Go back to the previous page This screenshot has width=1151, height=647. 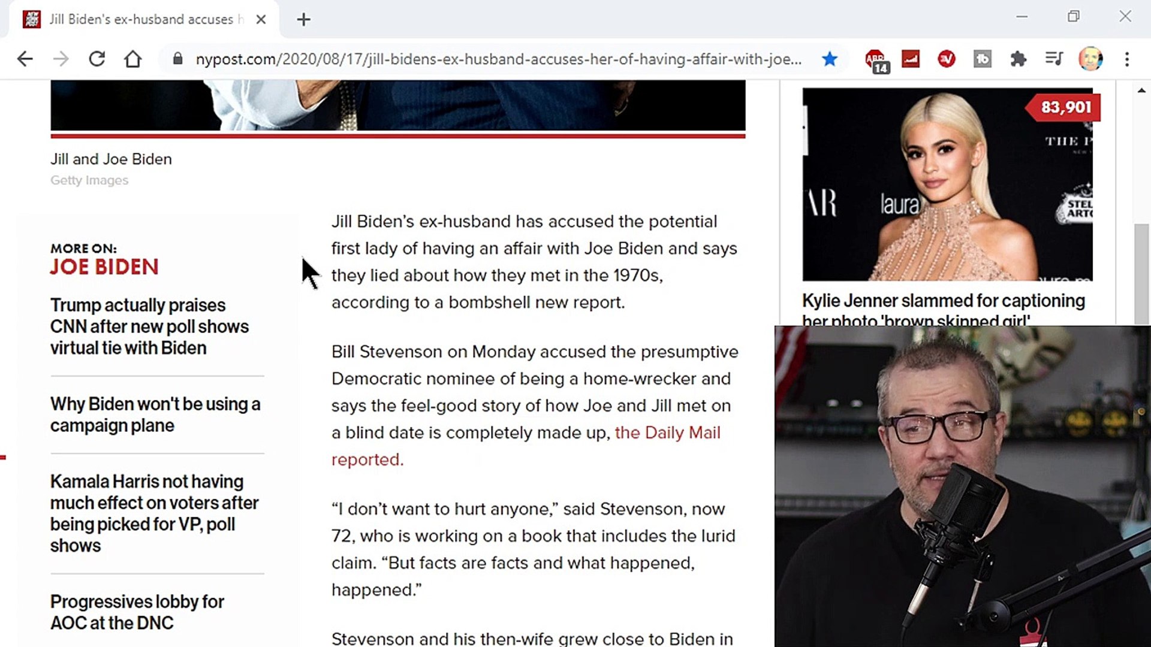click(x=25, y=59)
